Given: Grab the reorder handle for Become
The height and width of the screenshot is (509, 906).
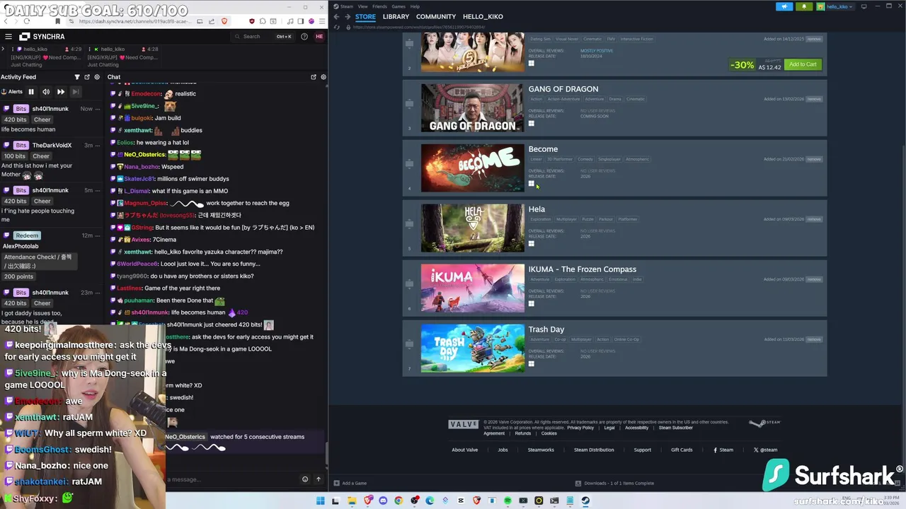Looking at the screenshot, I should point(409,164).
